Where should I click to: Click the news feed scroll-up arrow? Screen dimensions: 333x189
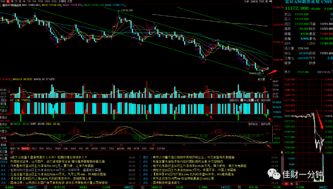point(282,152)
